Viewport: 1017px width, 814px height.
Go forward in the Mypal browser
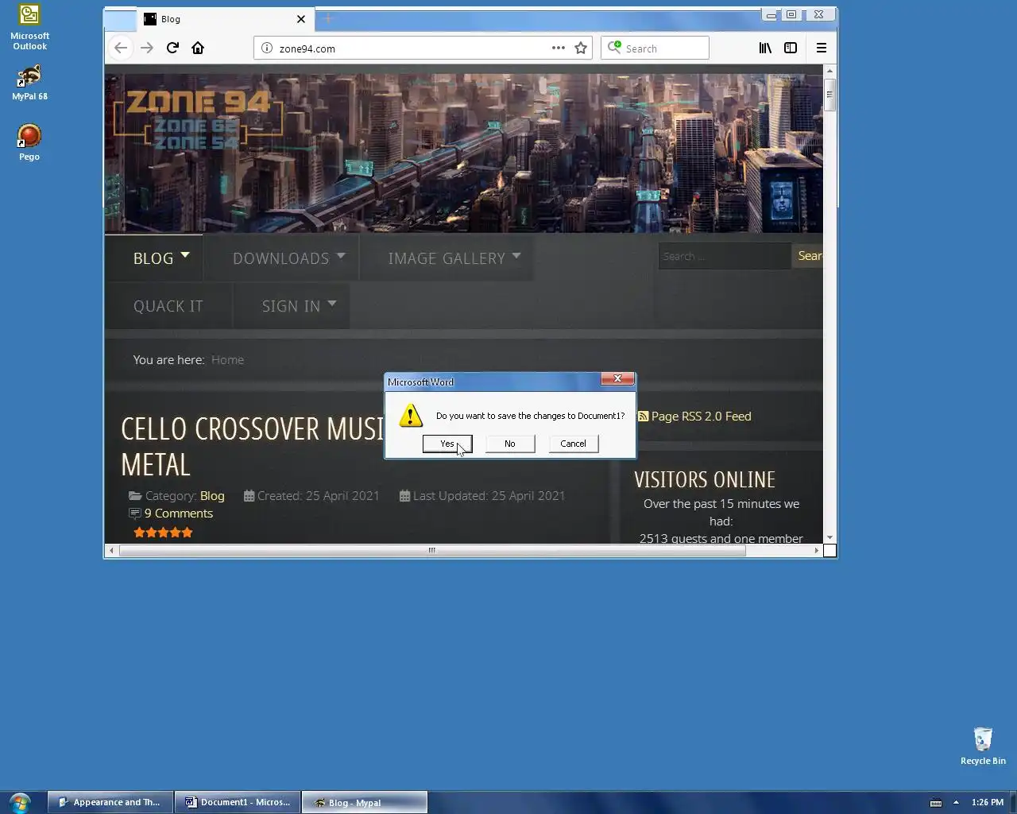pyautogui.click(x=146, y=48)
